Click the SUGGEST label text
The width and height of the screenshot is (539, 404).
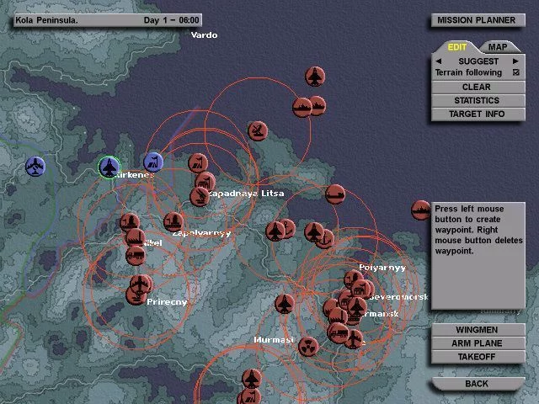coord(478,61)
